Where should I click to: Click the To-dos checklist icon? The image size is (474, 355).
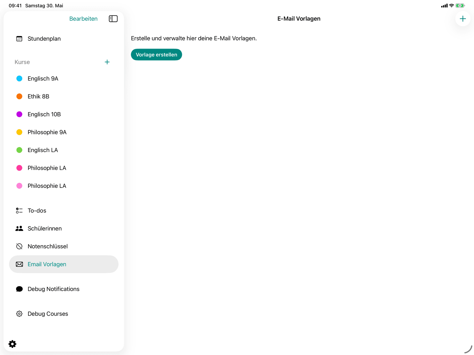coord(19,211)
